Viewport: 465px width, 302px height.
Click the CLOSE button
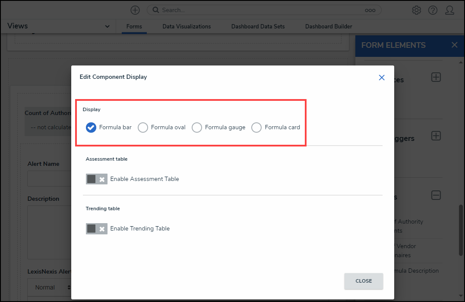click(364, 281)
